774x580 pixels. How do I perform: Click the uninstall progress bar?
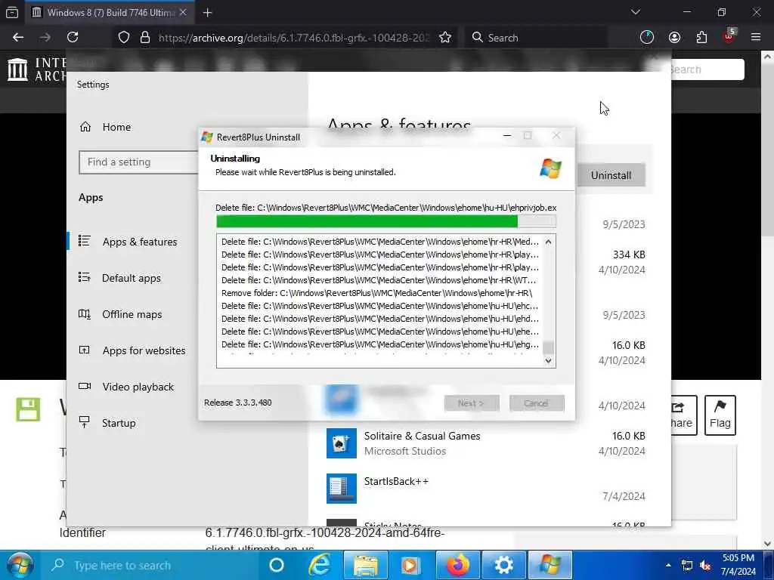tap(386, 221)
